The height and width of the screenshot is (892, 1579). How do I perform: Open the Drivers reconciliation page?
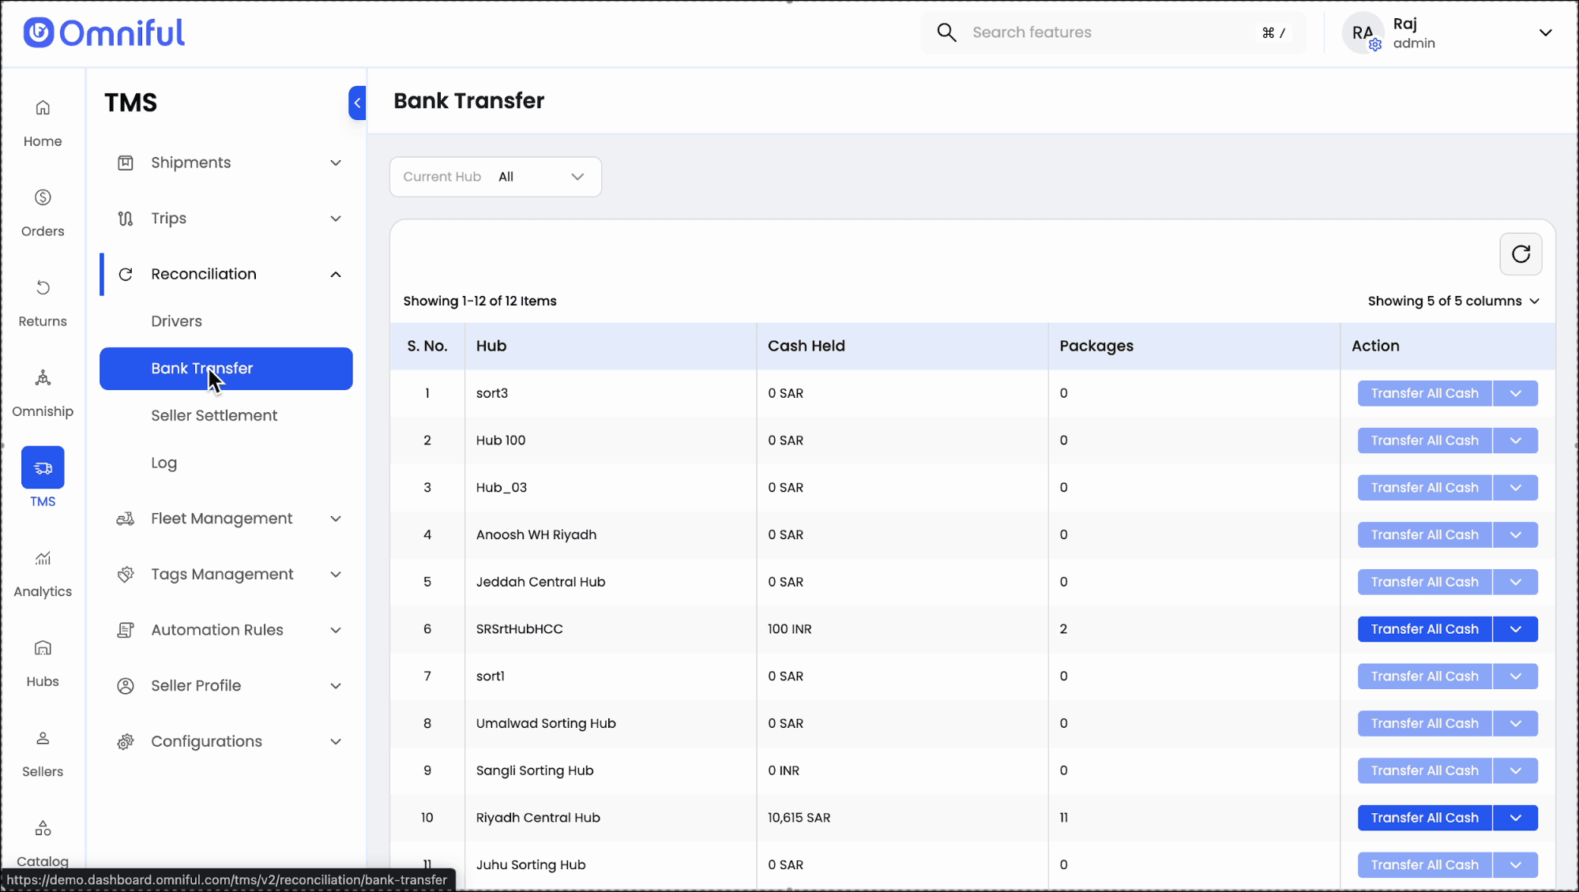point(176,321)
